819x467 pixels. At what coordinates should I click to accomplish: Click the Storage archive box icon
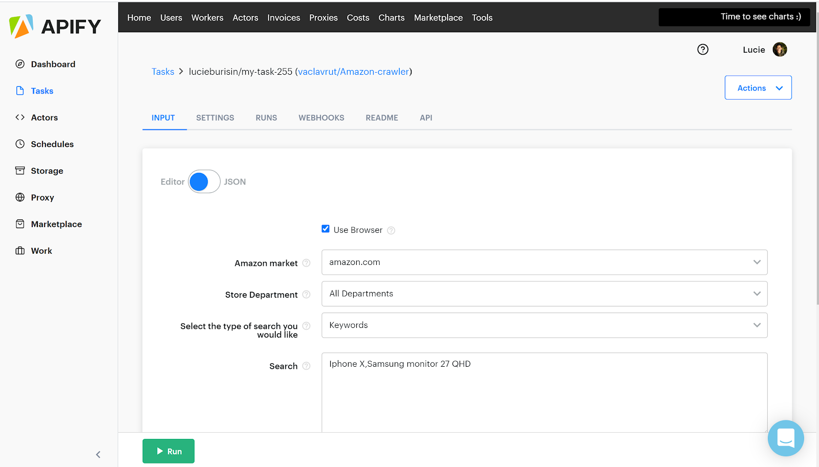tap(20, 170)
